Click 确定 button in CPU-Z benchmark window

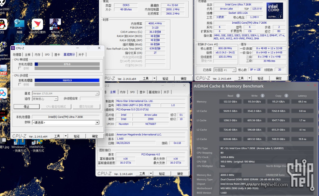95,136
